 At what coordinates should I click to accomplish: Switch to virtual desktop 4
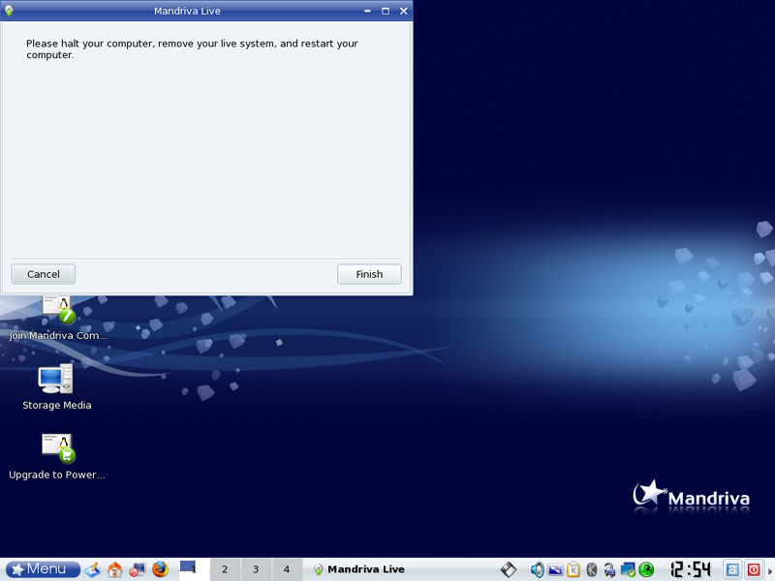tap(286, 569)
